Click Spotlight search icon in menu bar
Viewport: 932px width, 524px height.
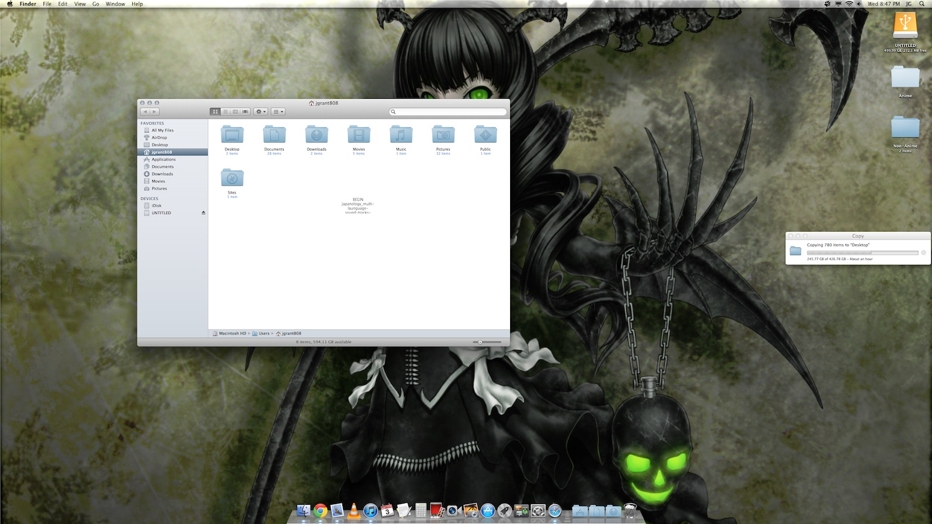[x=921, y=4]
